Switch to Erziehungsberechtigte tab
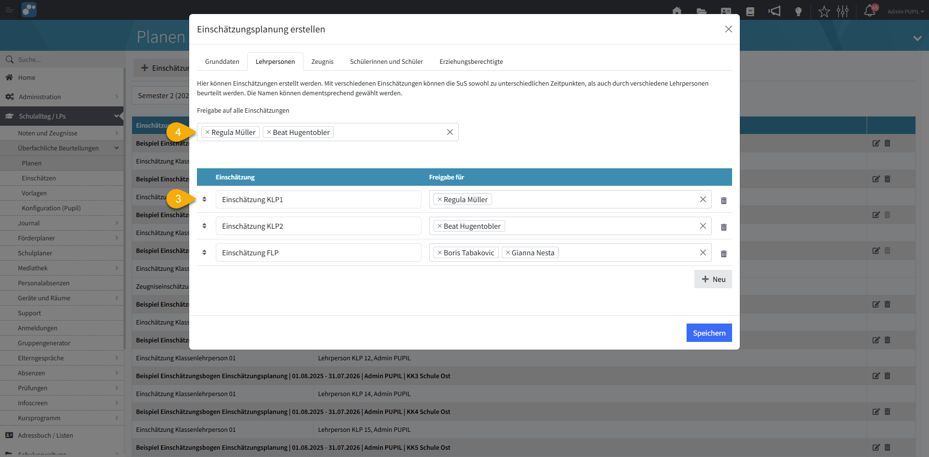This screenshot has height=457, width=929. click(471, 61)
